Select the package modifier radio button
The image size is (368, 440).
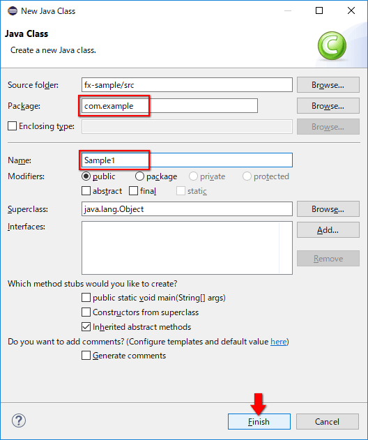[139, 176]
